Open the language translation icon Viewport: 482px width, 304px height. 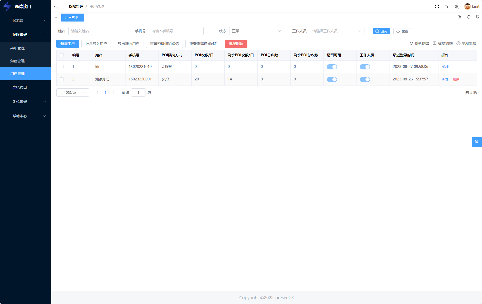(x=456, y=6)
